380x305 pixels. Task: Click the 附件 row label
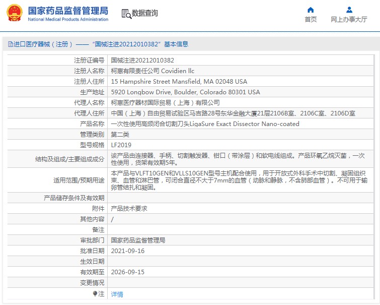click(x=98, y=209)
